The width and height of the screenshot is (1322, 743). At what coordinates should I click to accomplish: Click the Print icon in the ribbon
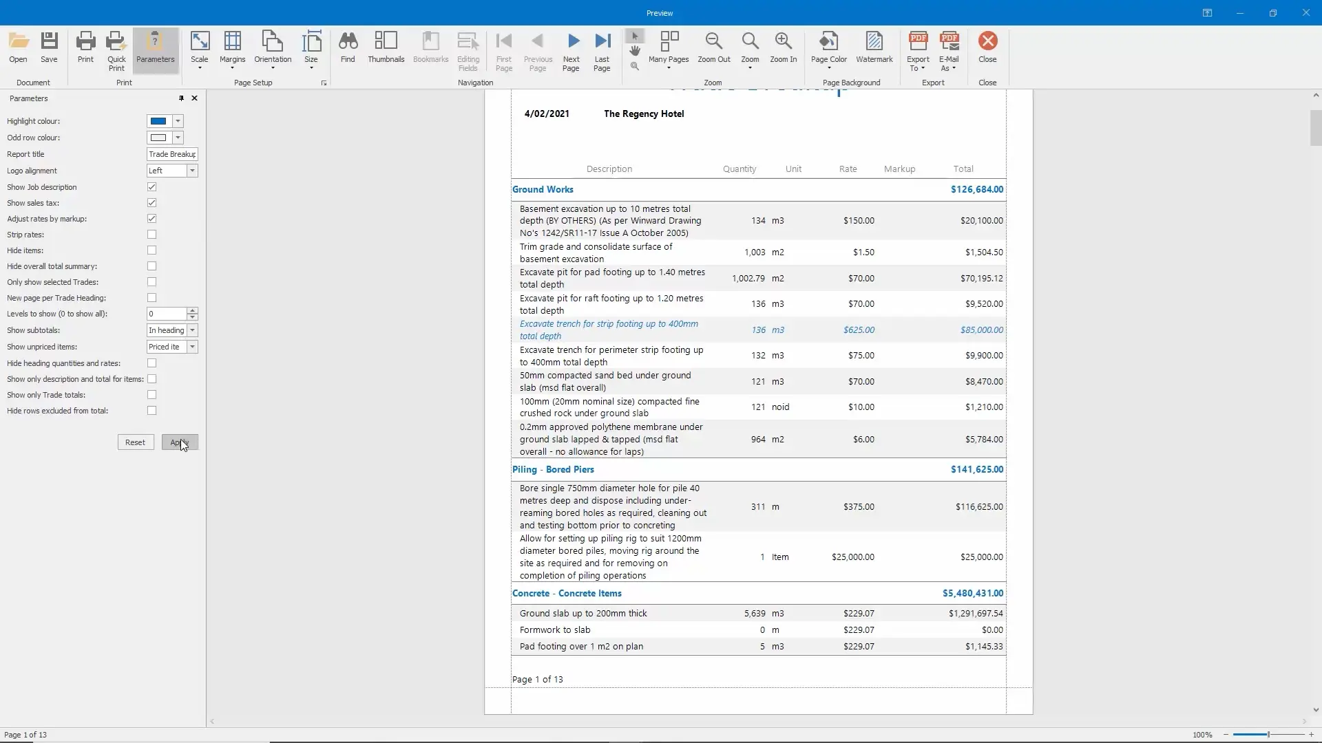tap(85, 47)
